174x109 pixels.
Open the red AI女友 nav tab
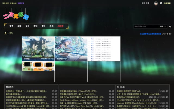tap(60, 26)
